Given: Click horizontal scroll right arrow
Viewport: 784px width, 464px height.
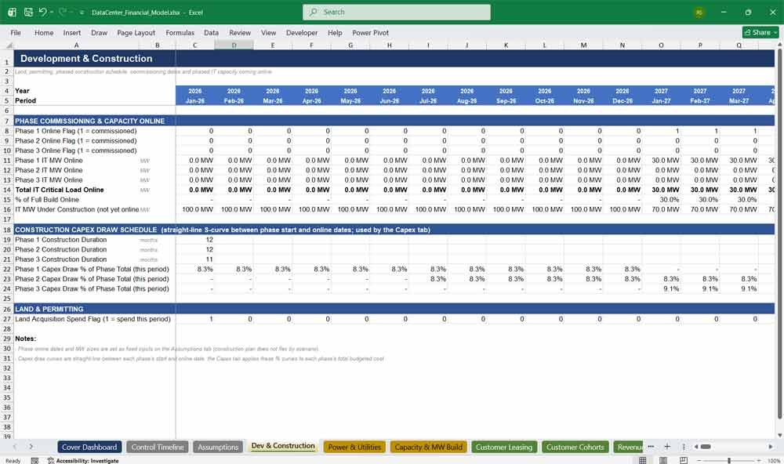Looking at the screenshot, I should [x=771, y=447].
